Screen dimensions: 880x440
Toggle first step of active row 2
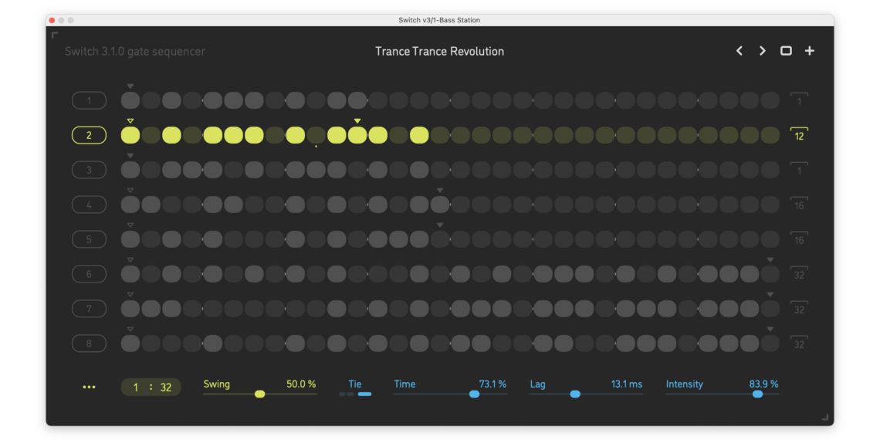130,135
